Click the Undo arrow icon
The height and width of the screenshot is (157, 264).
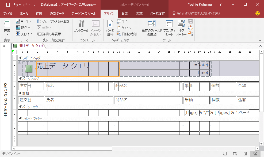point(16,5)
